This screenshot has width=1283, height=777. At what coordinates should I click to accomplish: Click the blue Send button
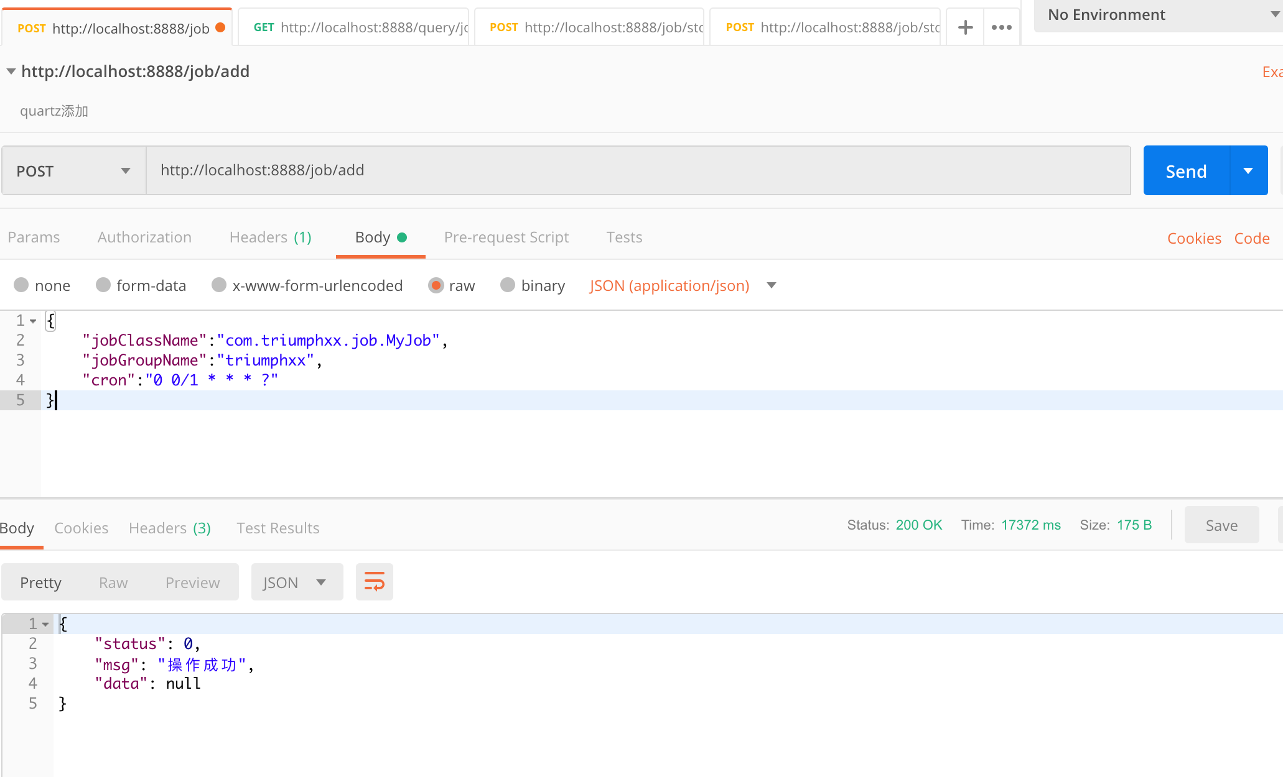1186,171
